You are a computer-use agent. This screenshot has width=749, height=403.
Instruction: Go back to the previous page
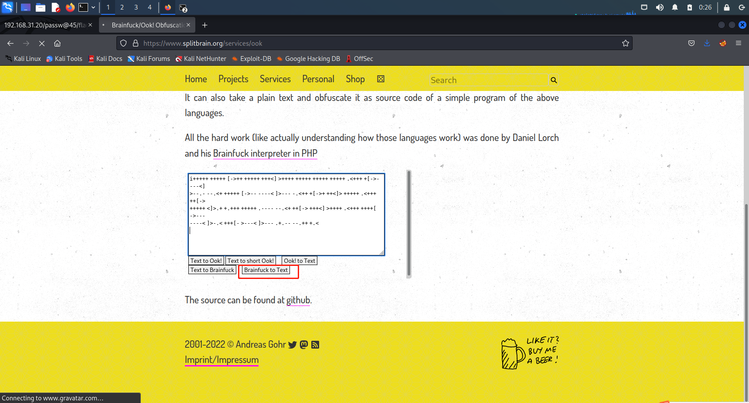[x=10, y=43]
